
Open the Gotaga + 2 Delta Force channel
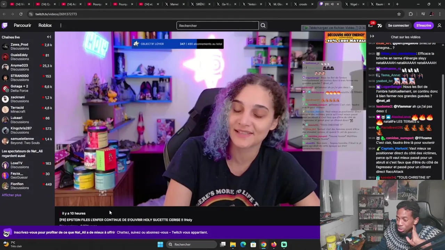pyautogui.click(x=27, y=88)
